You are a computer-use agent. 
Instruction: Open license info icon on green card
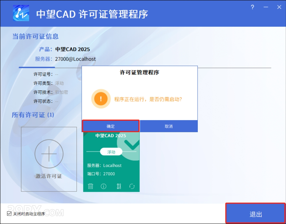pyautogui.click(x=103, y=186)
